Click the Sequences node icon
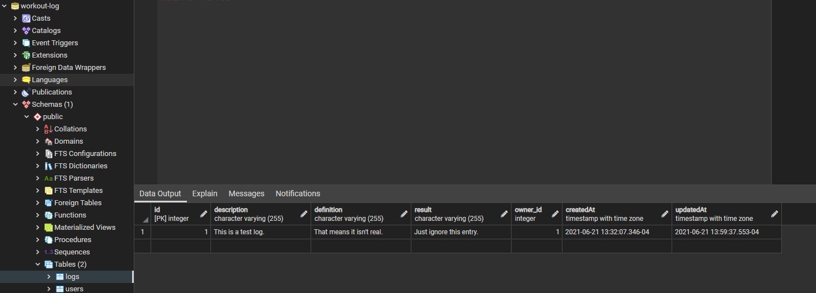The width and height of the screenshot is (816, 293). pos(48,252)
